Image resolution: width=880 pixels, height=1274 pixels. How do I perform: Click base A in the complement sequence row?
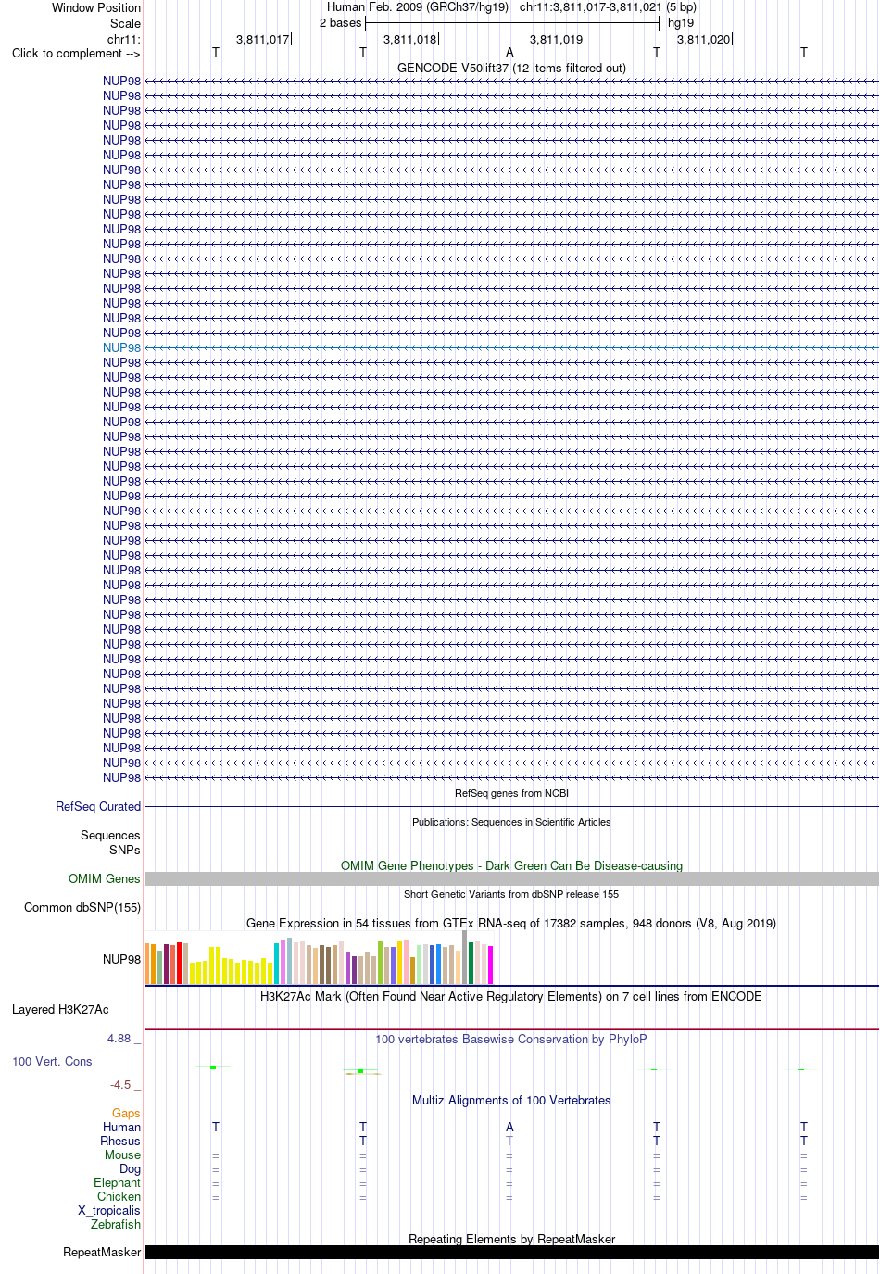pyautogui.click(x=509, y=53)
